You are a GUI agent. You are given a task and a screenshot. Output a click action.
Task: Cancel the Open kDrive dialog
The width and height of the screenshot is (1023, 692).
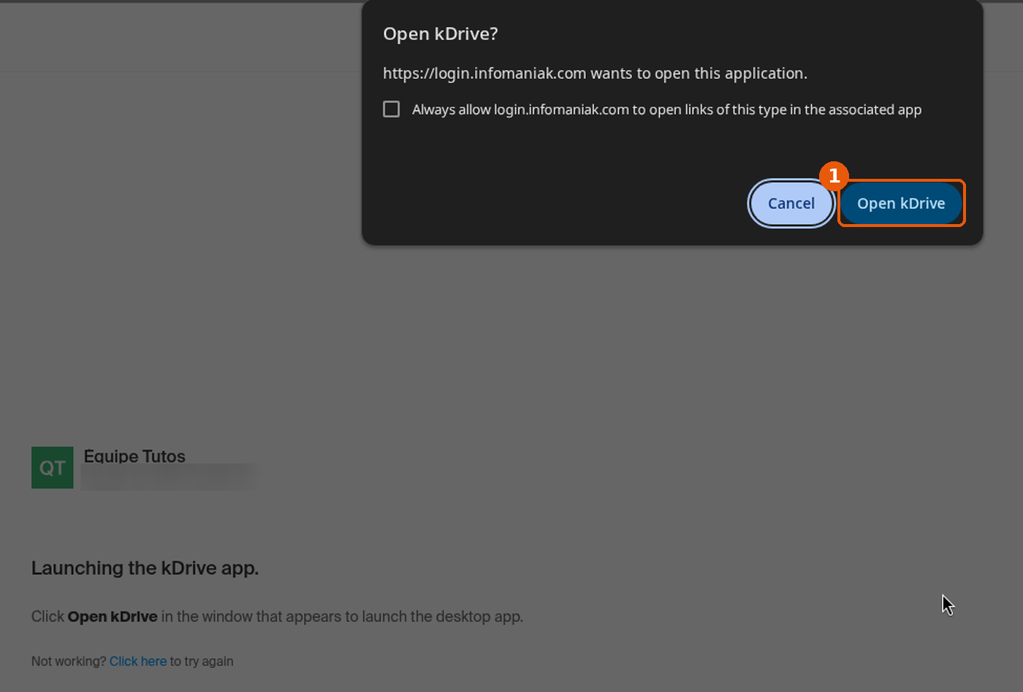click(791, 203)
